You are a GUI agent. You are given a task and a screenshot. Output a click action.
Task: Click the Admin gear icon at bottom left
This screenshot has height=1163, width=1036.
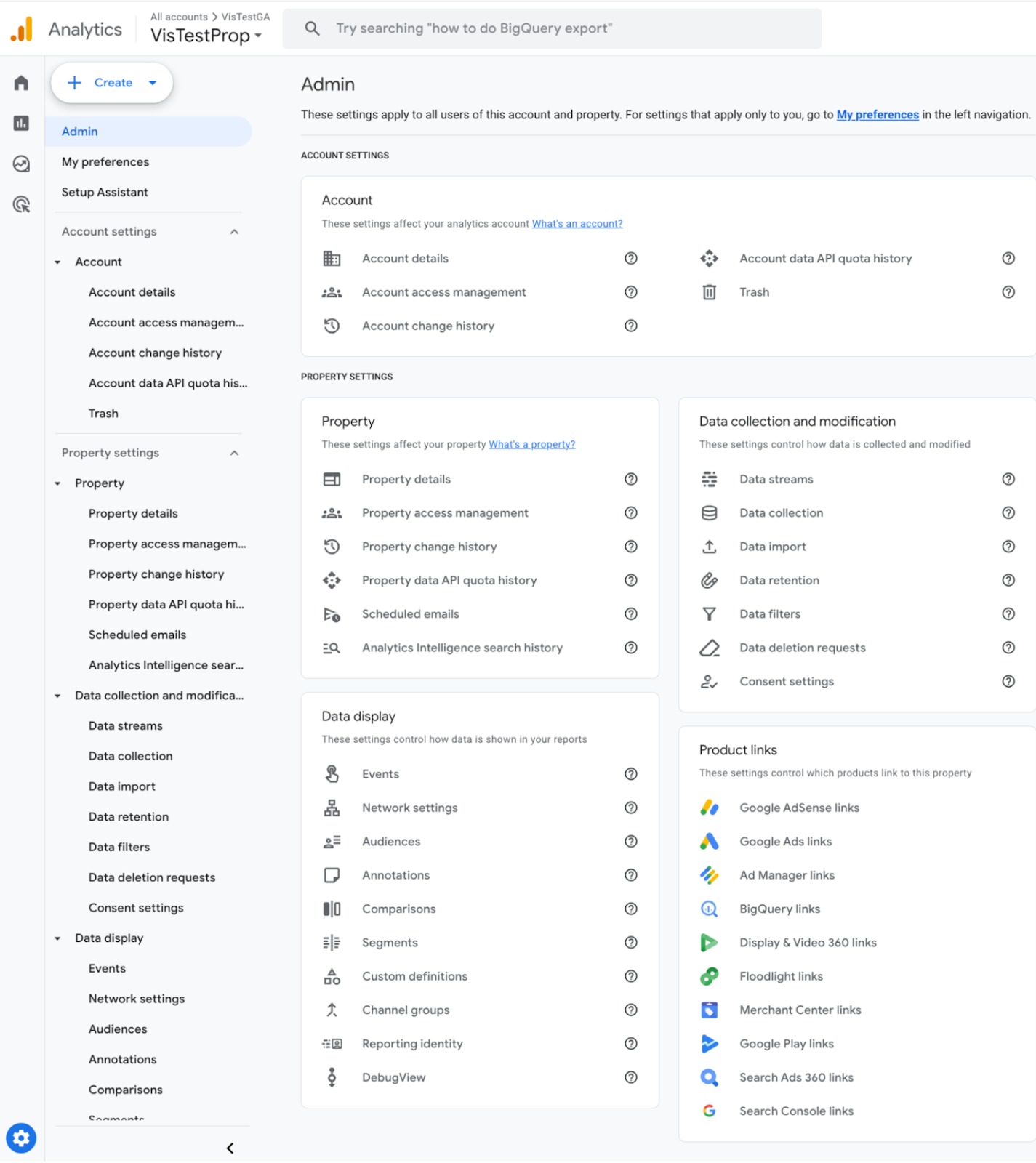click(21, 1138)
